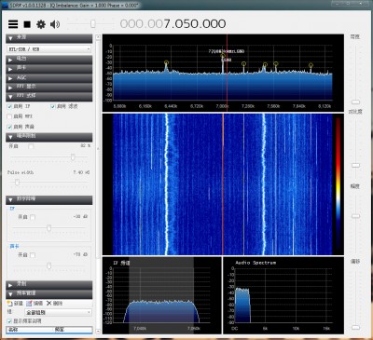Expand the recording panel above frequency manager
Viewport: 373px width, 340px height.
pos(49,285)
